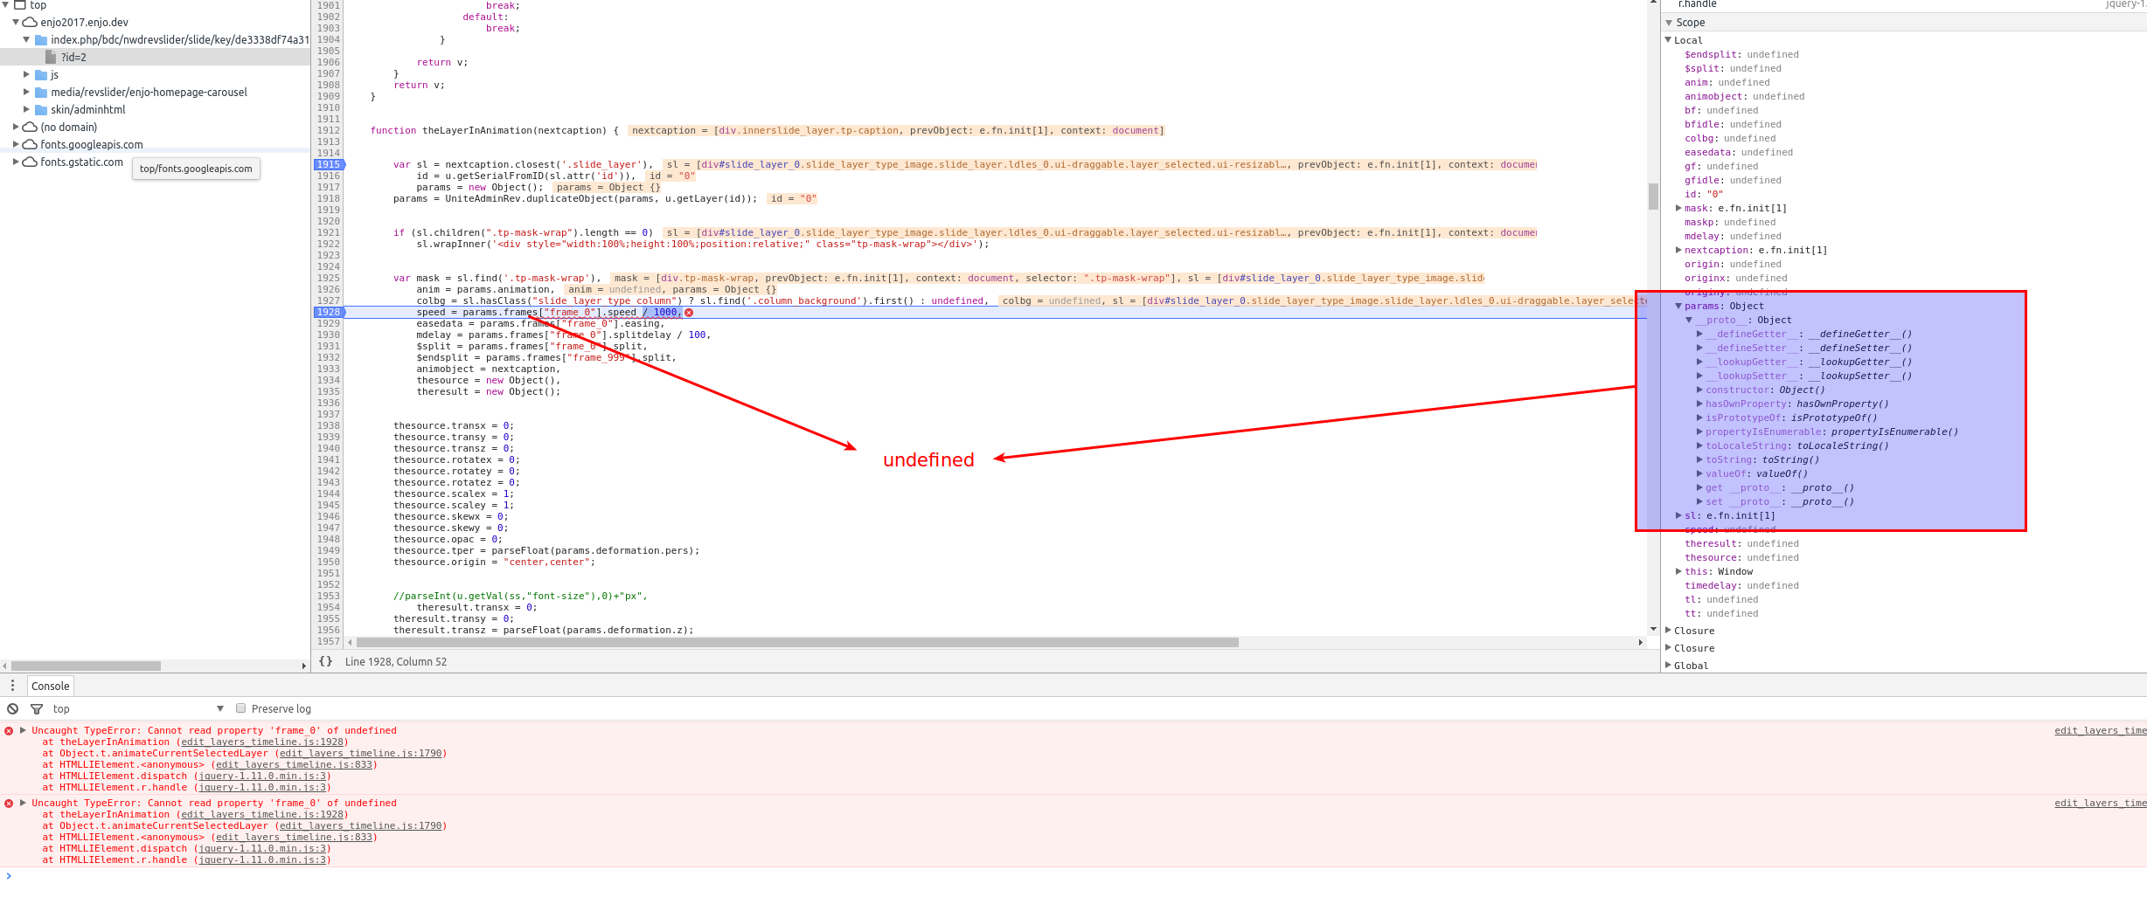Click the fonts.googleapis.com cloud icon
This screenshot has width=2147, height=918.
[x=30, y=144]
